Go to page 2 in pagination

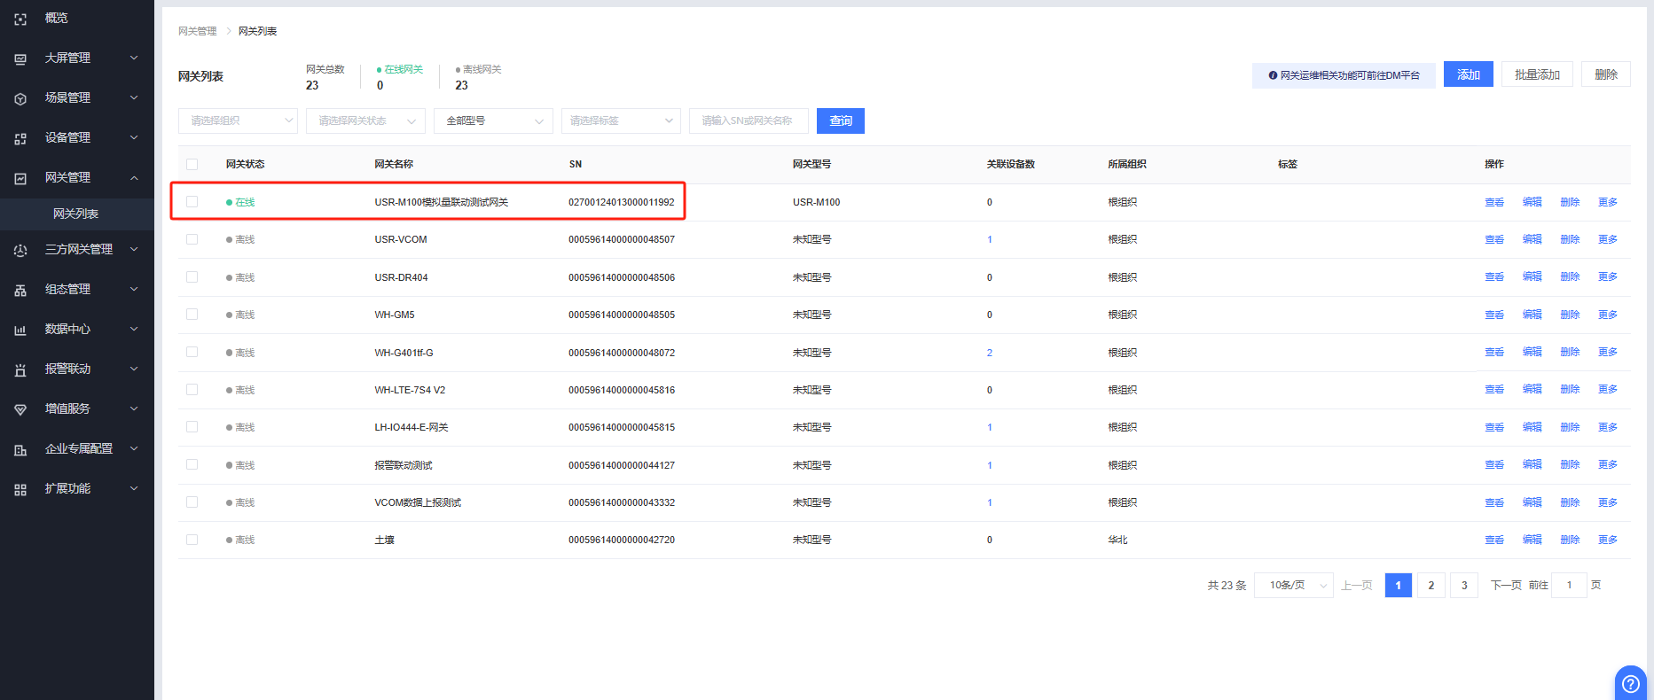(1431, 585)
